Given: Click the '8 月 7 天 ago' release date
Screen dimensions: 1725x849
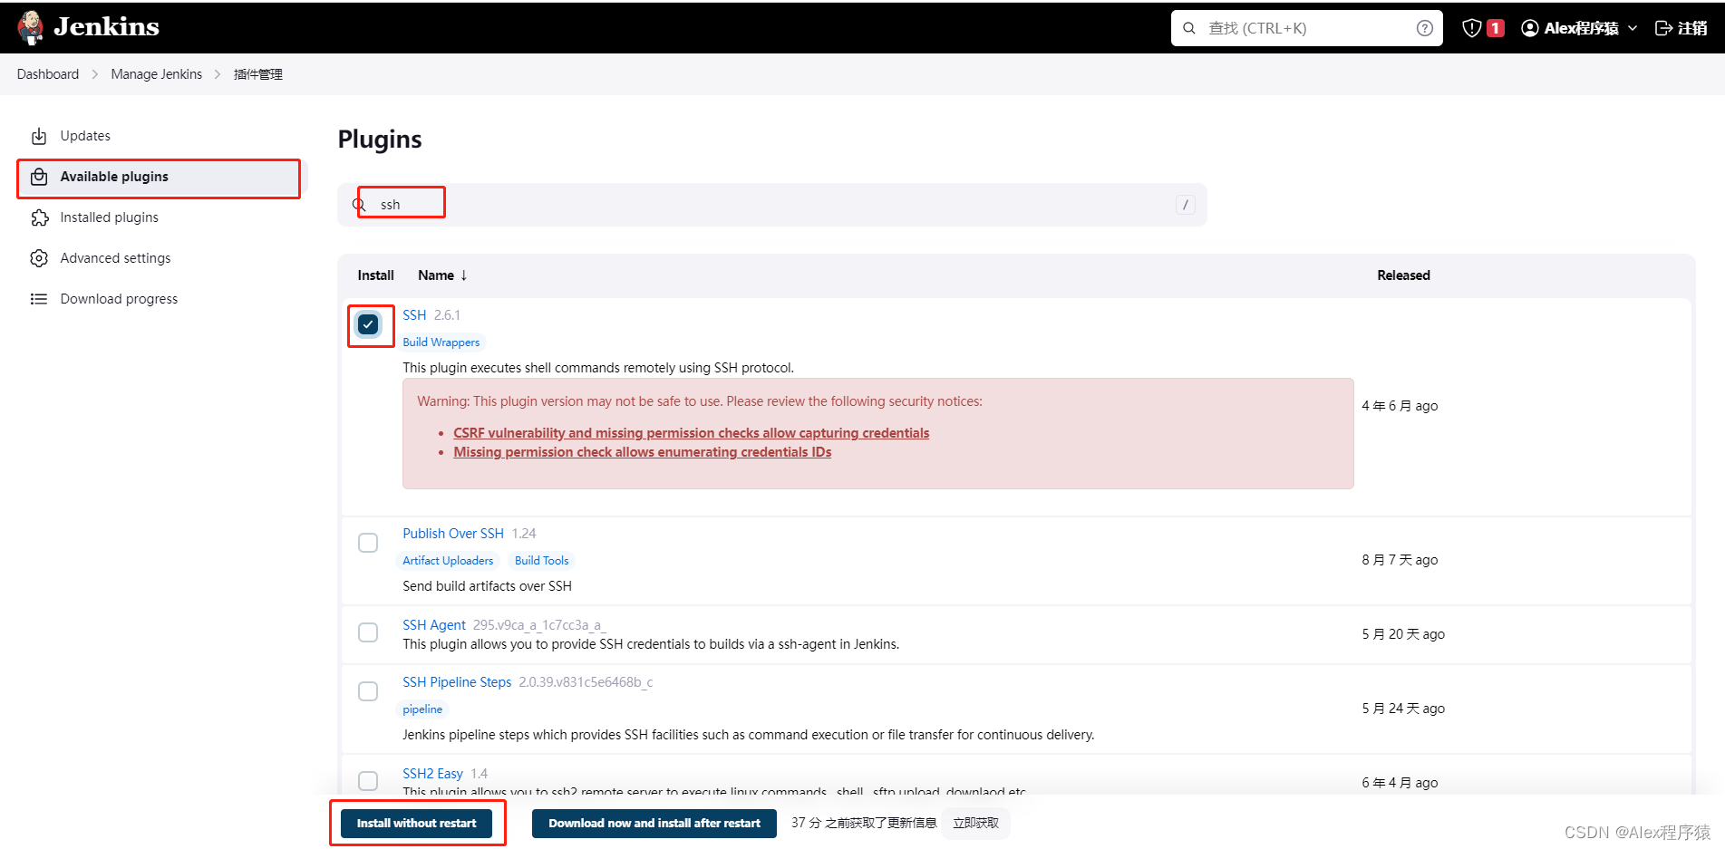Looking at the screenshot, I should pyautogui.click(x=1400, y=560).
